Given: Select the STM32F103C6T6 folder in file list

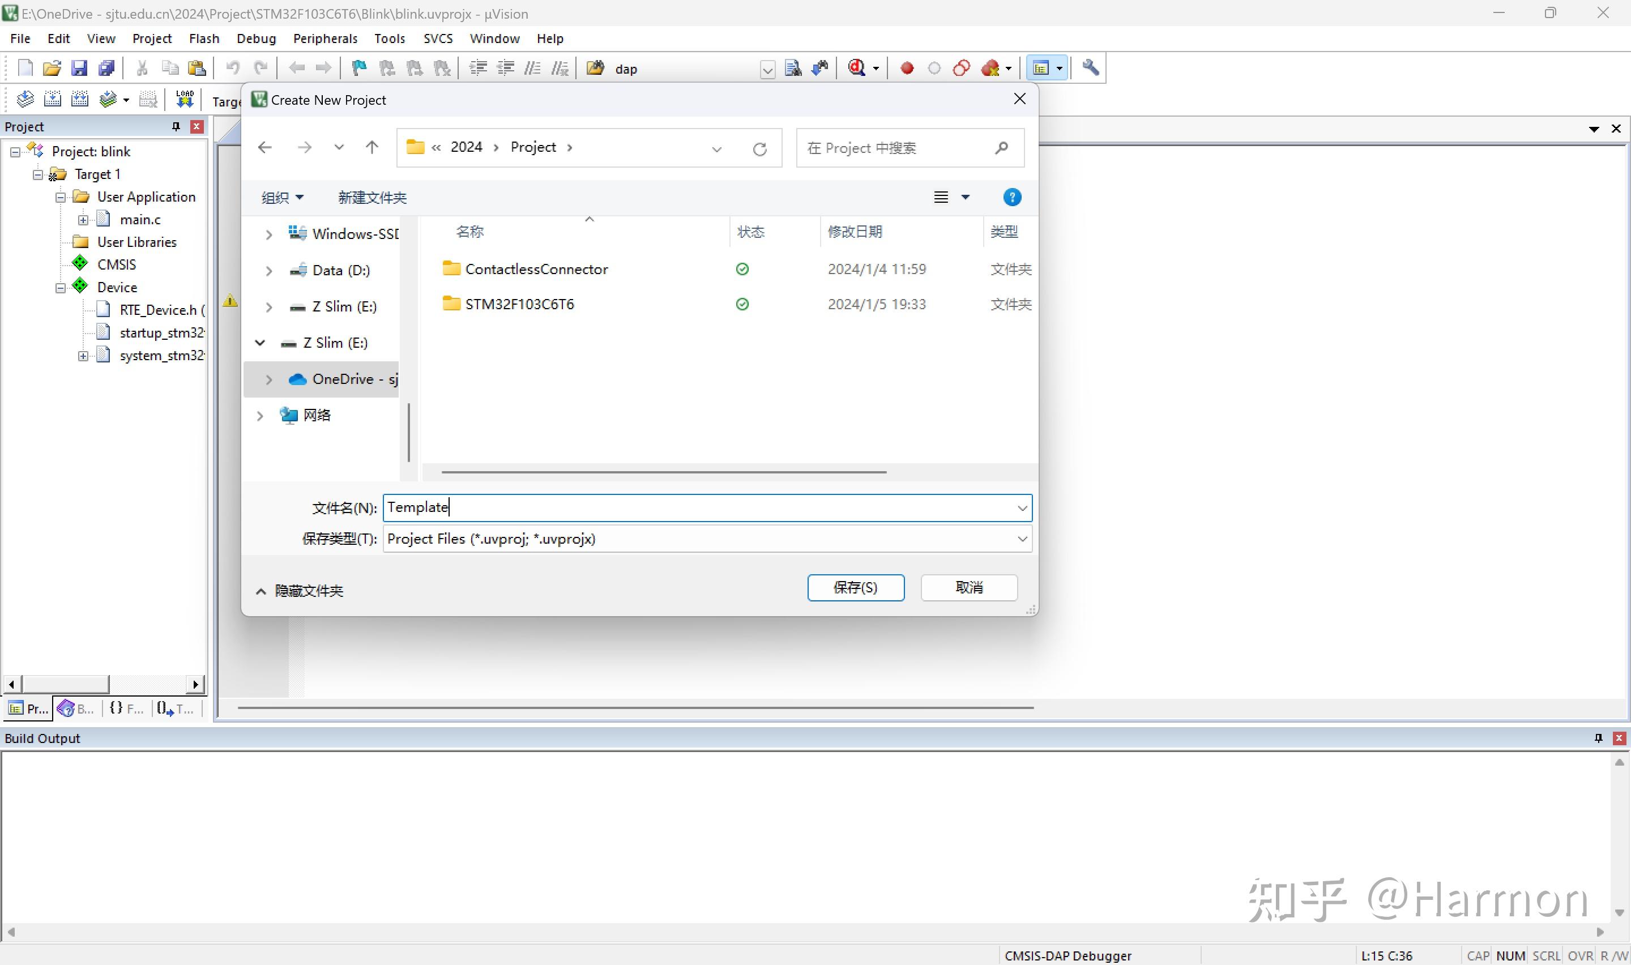Looking at the screenshot, I should tap(520, 304).
